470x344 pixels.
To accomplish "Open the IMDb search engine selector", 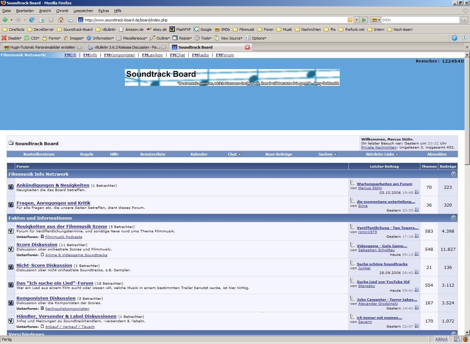I will (x=376, y=20).
